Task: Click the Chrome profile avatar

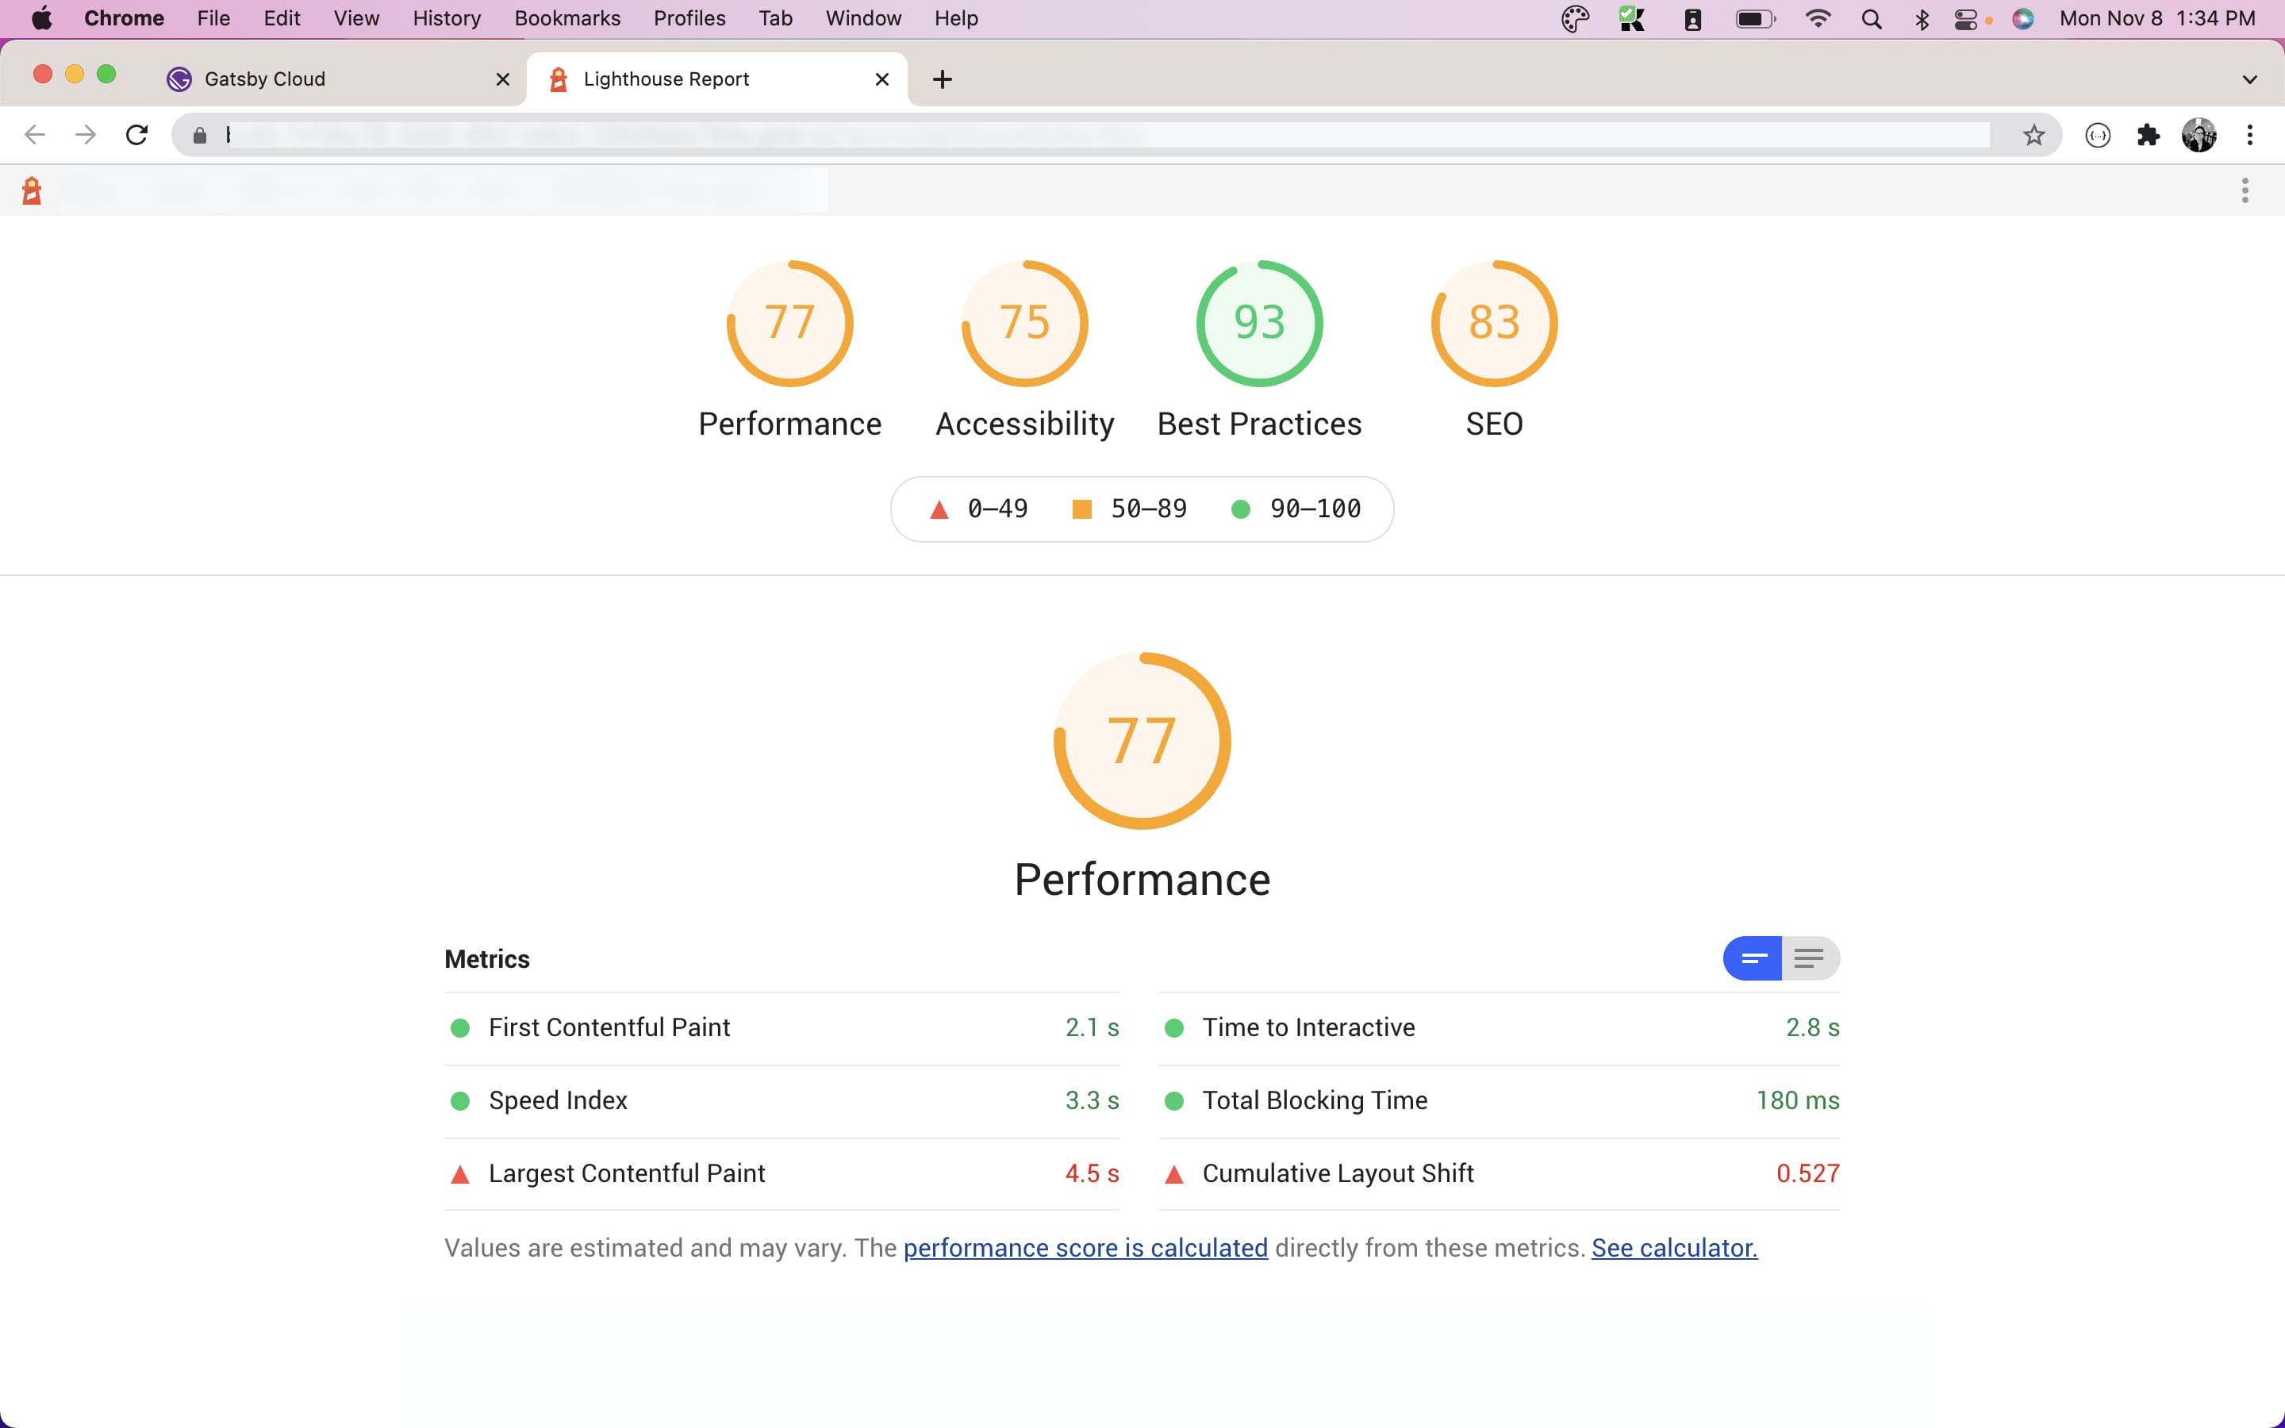Action: coord(2199,135)
